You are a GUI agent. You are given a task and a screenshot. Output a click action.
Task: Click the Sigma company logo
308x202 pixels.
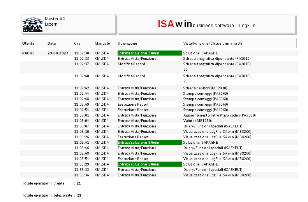click(x=33, y=24)
